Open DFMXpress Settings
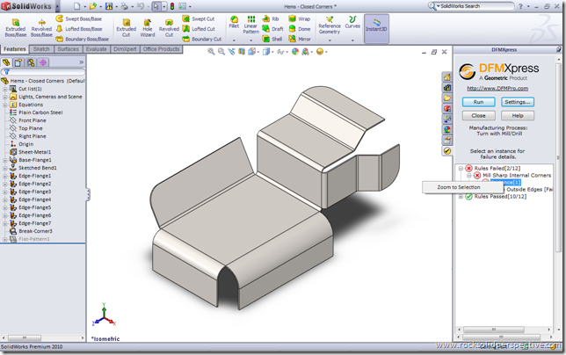 point(518,102)
